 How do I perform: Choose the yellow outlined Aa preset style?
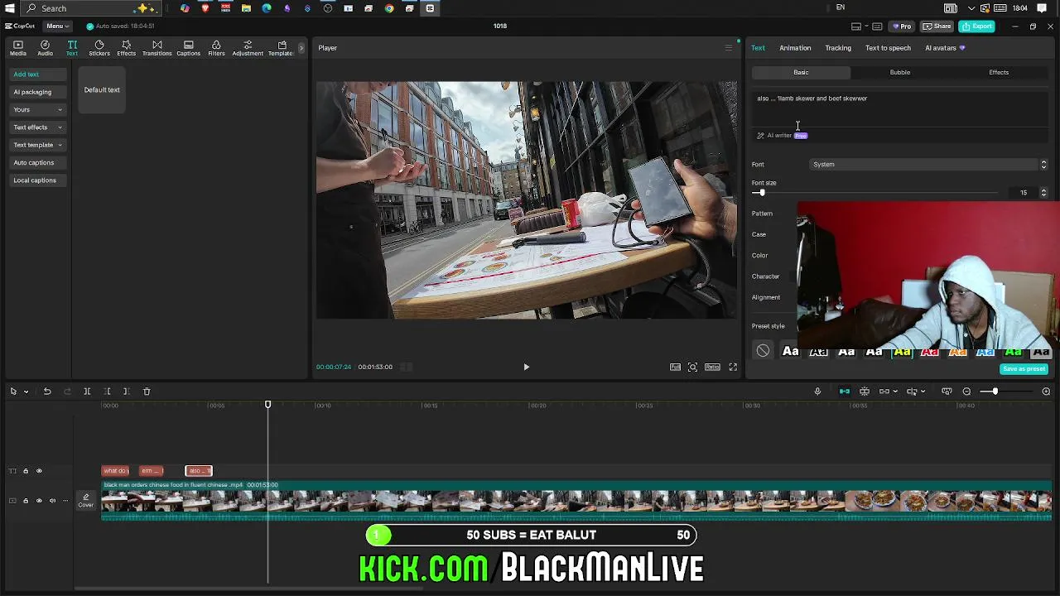pyautogui.click(x=902, y=352)
